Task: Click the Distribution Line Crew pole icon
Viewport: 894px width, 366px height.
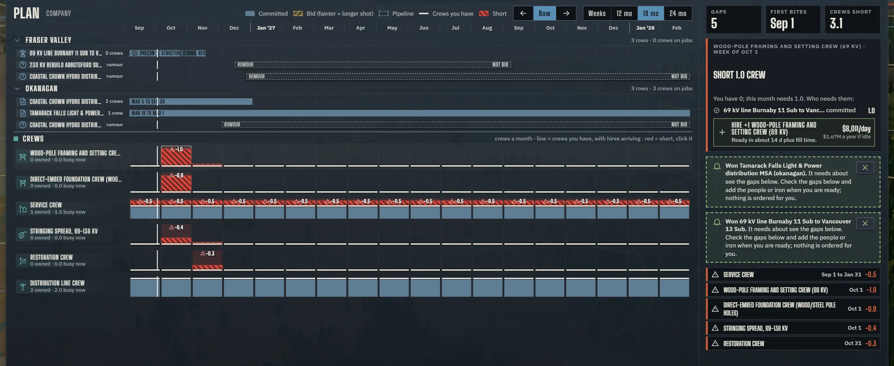Action: [23, 287]
